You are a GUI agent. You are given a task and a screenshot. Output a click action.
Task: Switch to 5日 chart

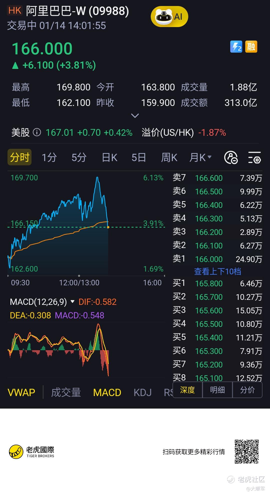click(x=139, y=158)
